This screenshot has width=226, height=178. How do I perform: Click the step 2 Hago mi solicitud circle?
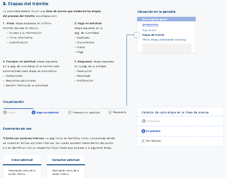pyautogui.click(x=34, y=112)
